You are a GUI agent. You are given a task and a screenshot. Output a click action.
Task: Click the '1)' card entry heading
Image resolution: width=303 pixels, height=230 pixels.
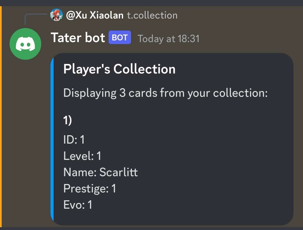coord(68,120)
